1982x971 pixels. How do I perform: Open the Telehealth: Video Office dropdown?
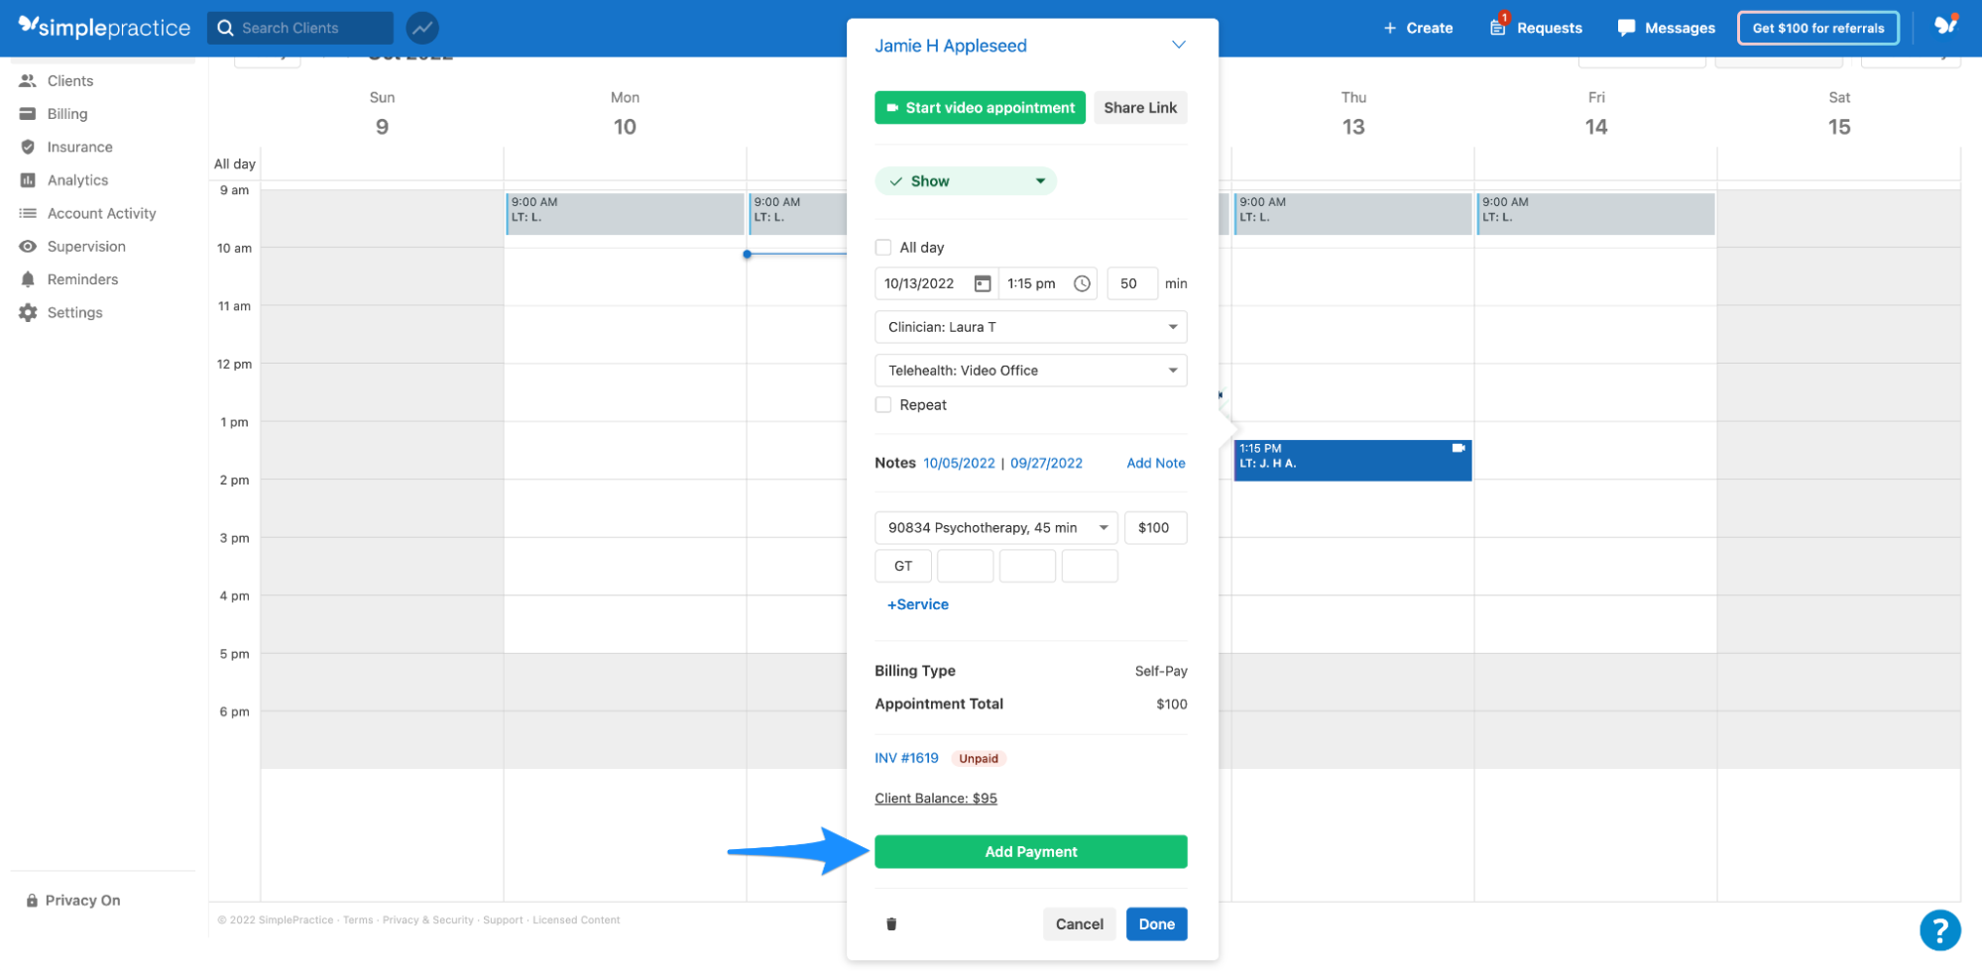[x=1031, y=371]
